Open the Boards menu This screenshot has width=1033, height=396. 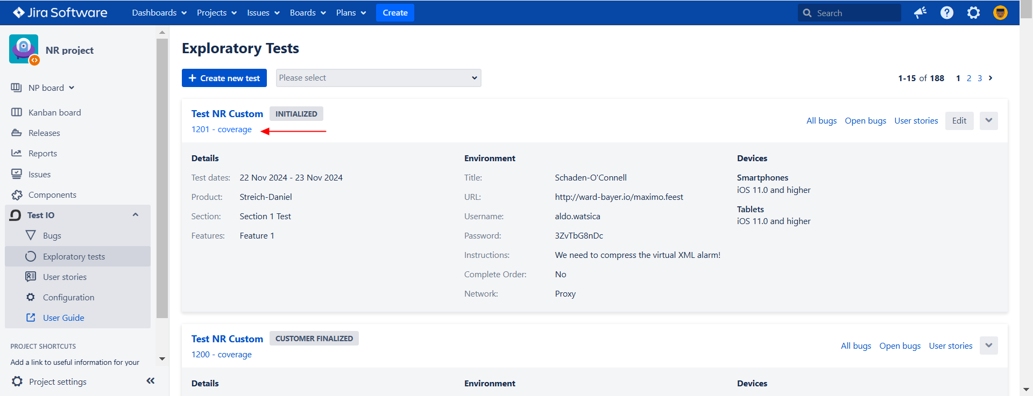tap(308, 12)
